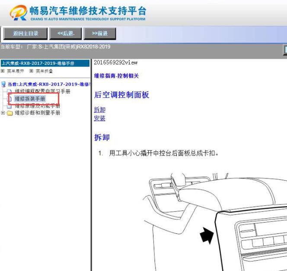The height and width of the screenshot is (271, 287).
Task: Open 维修诊断和测量手册 folder item
Action: tap(38, 113)
